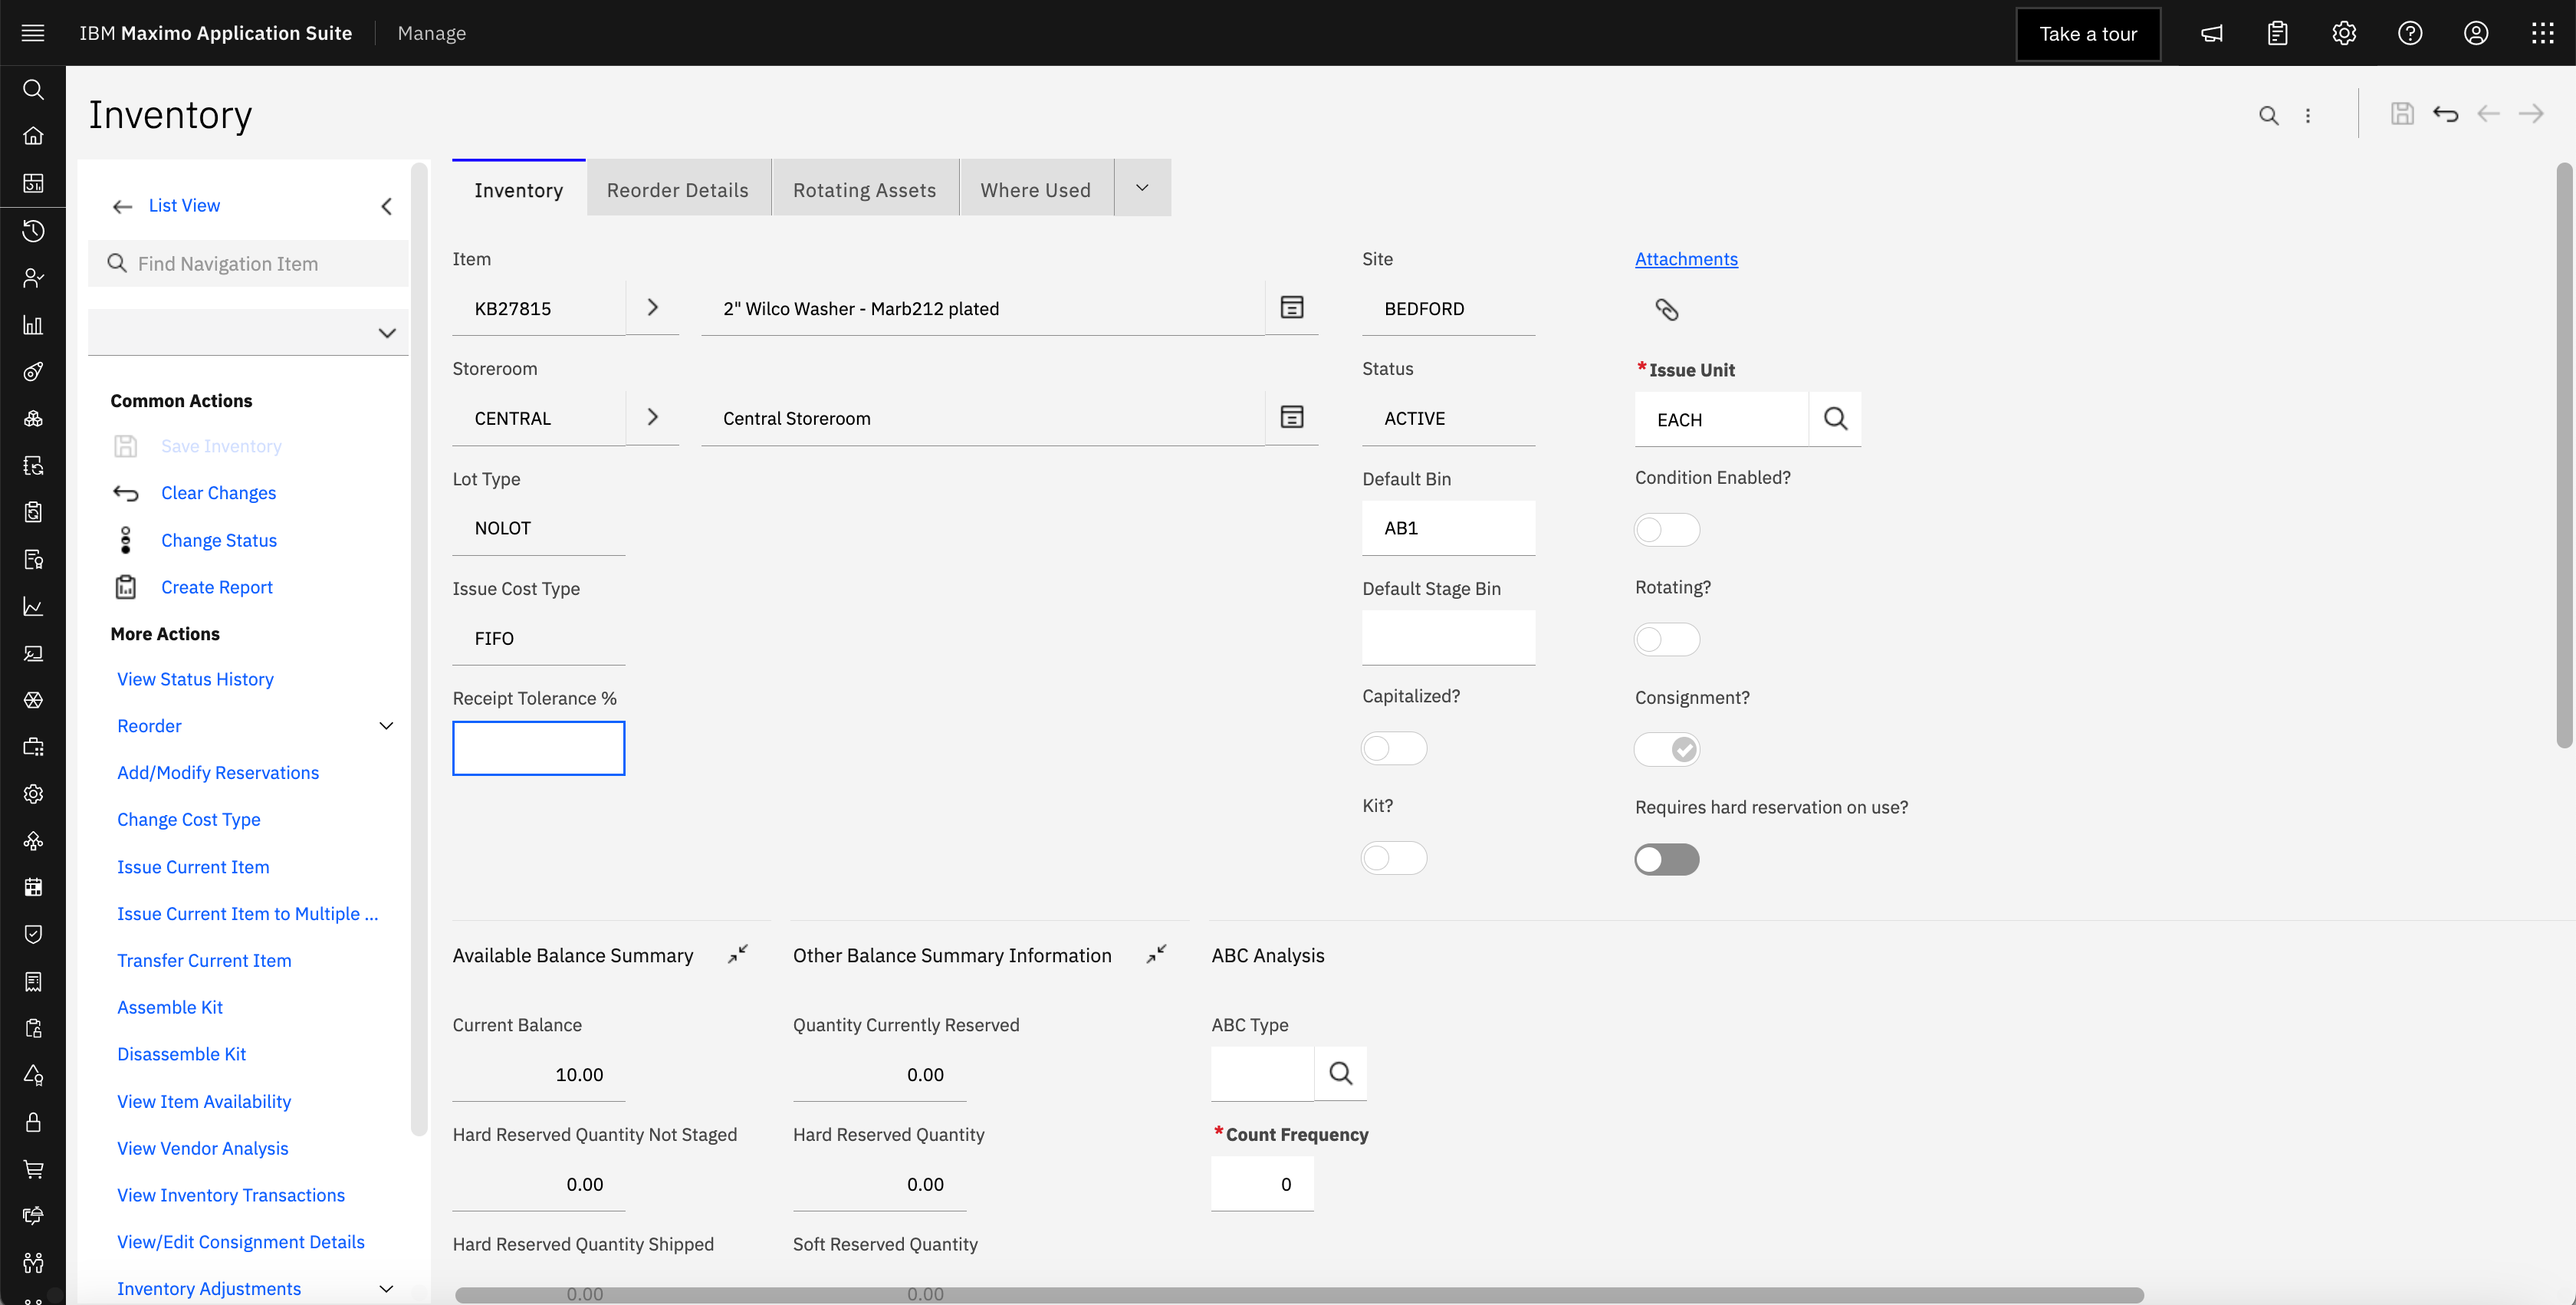Image resolution: width=2576 pixels, height=1305 pixels.
Task: Open long description for Item
Action: click(x=1292, y=307)
